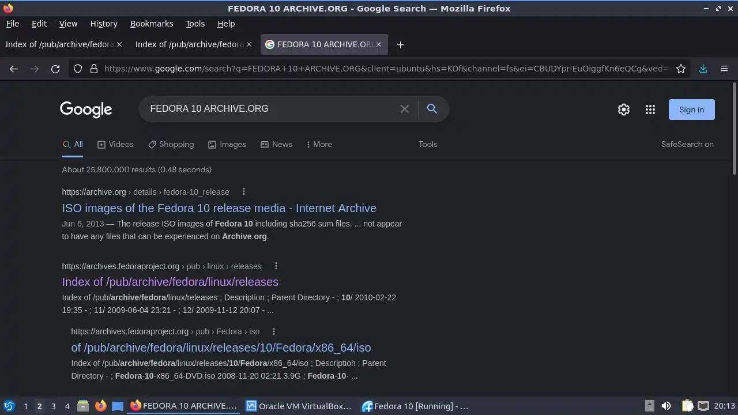Bookmark this page with the star
The width and height of the screenshot is (738, 415).
tap(681, 69)
